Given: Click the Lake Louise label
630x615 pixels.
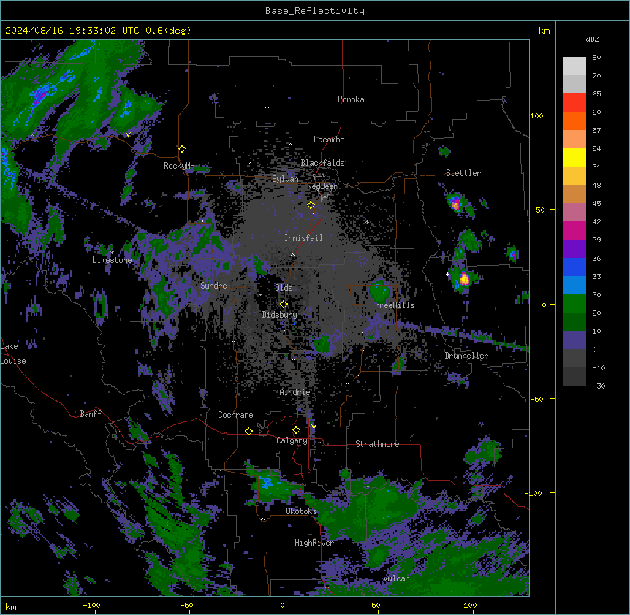Looking at the screenshot, I should pyautogui.click(x=13, y=354).
